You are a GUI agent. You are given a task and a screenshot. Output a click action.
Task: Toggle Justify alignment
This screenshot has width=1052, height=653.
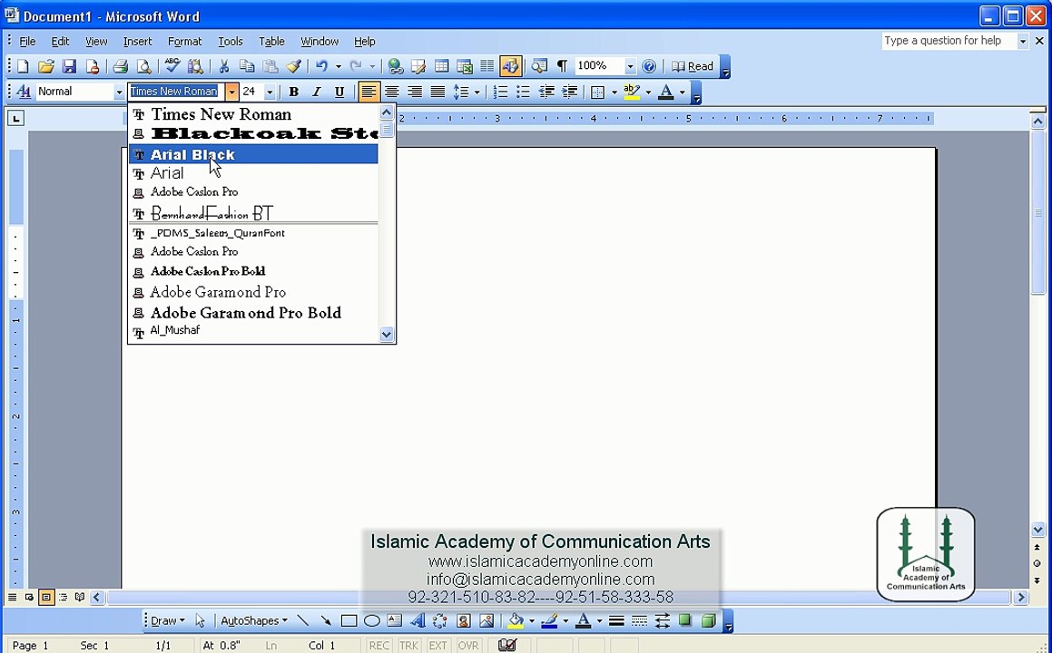[438, 92]
